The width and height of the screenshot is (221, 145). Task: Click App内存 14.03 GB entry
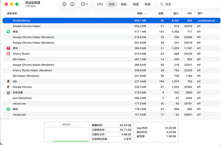point(156,128)
